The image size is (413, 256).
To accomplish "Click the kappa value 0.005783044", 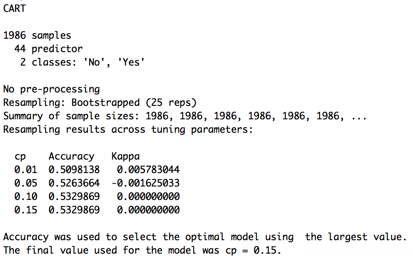I will (148, 170).
